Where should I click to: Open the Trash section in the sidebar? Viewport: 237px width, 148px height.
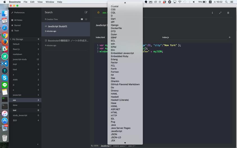pyautogui.click(x=15, y=31)
